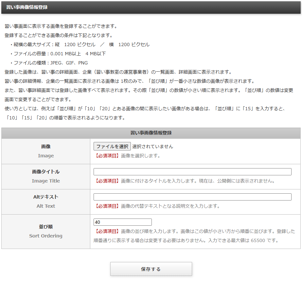Click the ファイルを選択 file selection button
Image resolution: width=302 pixels, height=281 pixels.
click(x=112, y=146)
